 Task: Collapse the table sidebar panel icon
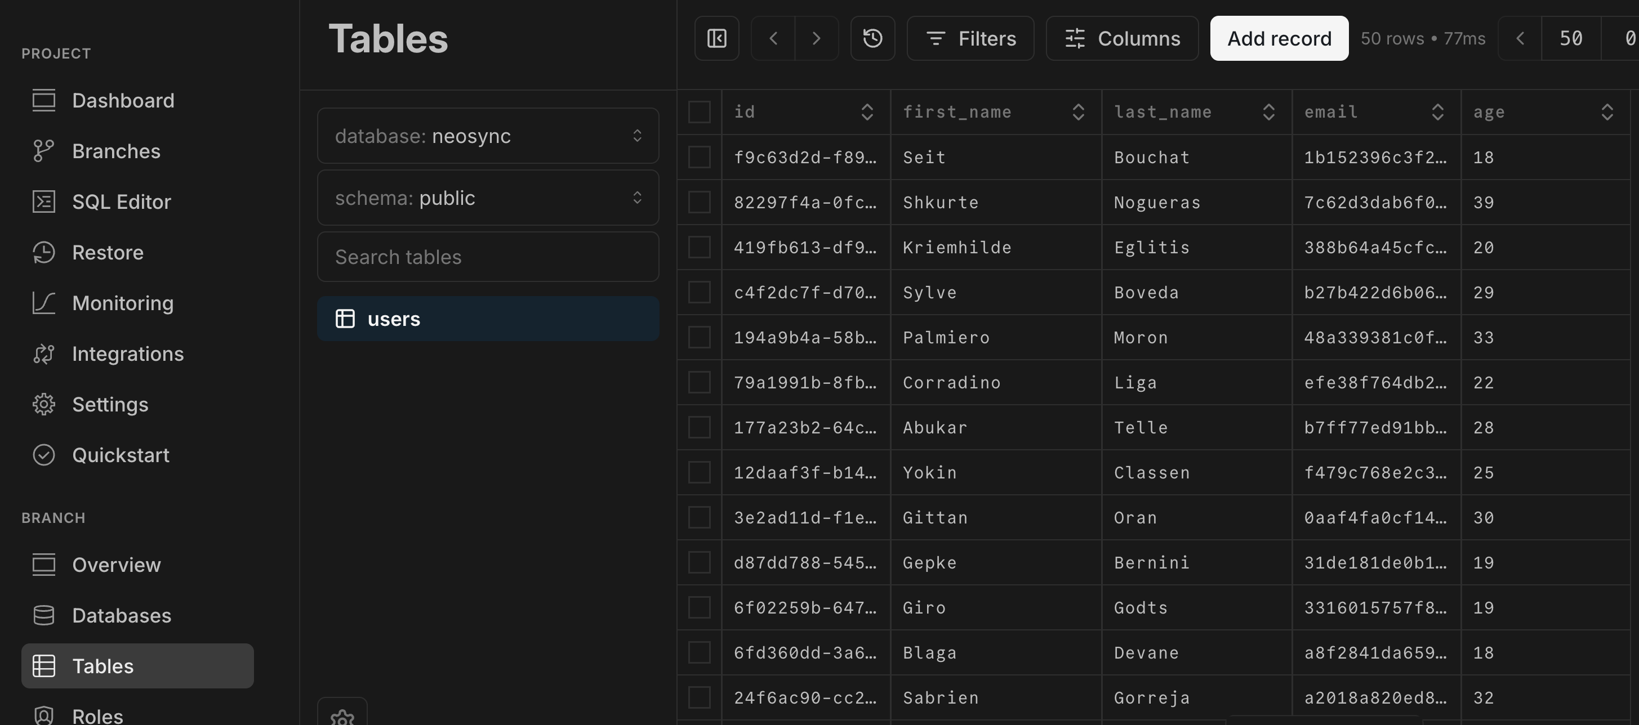(x=716, y=38)
